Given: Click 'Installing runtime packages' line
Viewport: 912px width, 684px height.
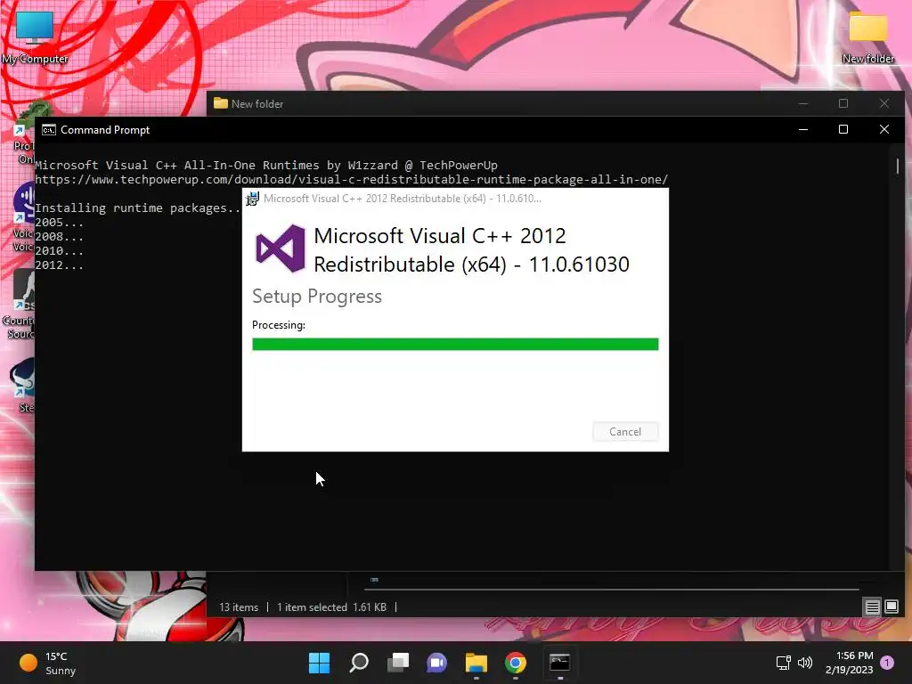Looking at the screenshot, I should pos(138,208).
